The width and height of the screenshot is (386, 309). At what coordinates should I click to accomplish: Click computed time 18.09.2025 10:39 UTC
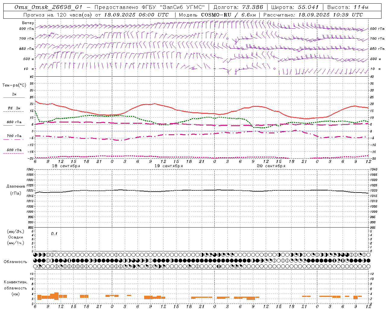pos(331,15)
